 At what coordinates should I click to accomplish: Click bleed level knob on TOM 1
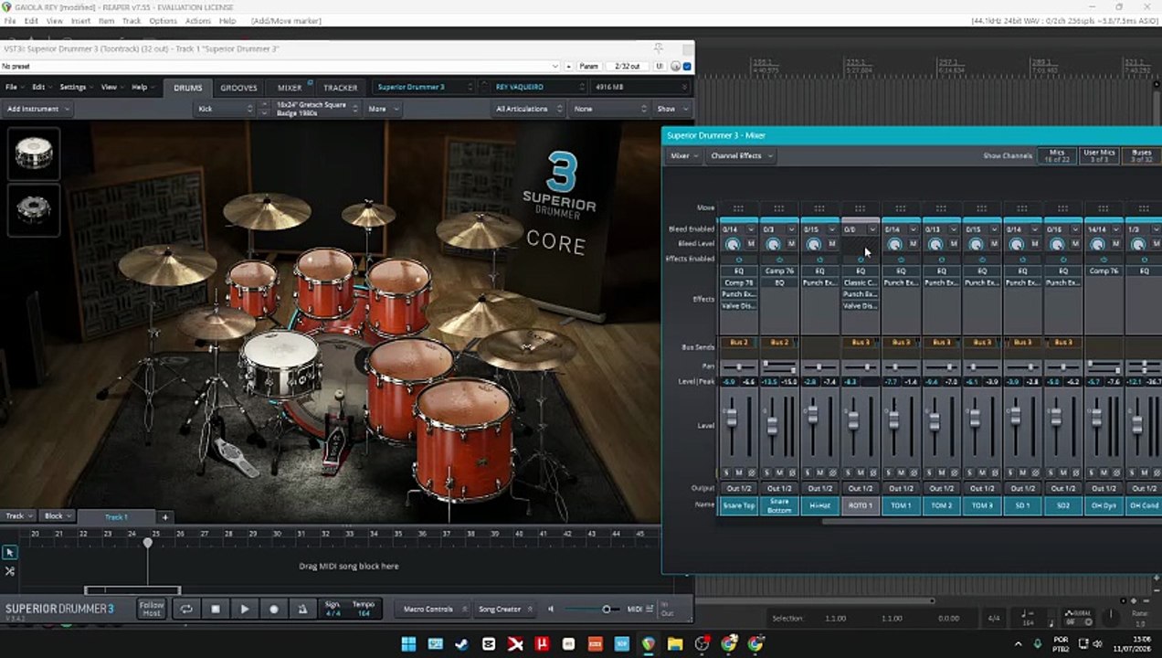click(x=894, y=244)
